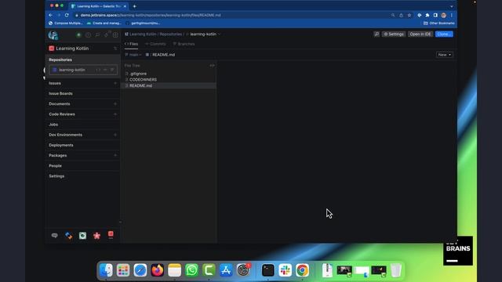Open the red square project icon in bottom sidebar
This screenshot has width=502, height=282.
pos(111,235)
